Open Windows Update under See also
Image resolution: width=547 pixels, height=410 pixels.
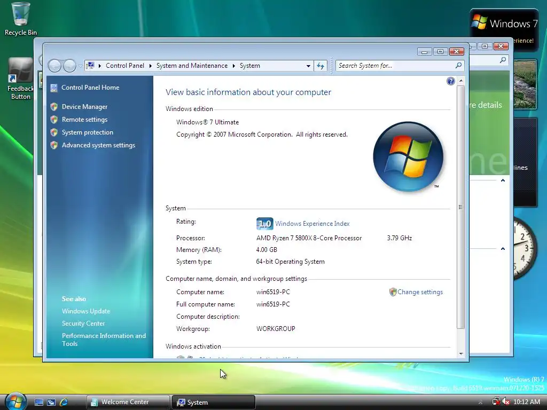86,311
